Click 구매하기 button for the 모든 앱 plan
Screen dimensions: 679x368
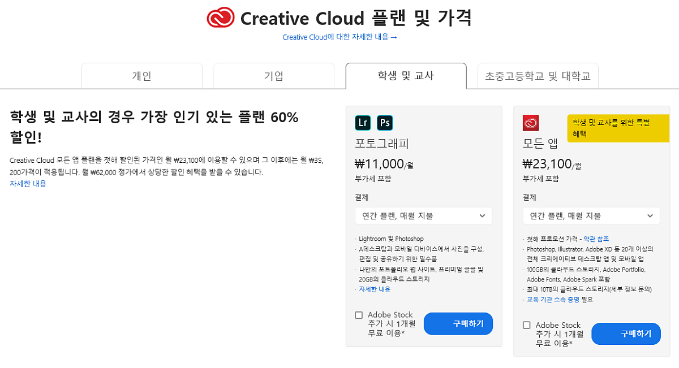pos(626,334)
